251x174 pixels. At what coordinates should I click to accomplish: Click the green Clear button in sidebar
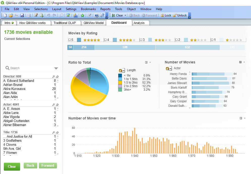(x=12, y=167)
